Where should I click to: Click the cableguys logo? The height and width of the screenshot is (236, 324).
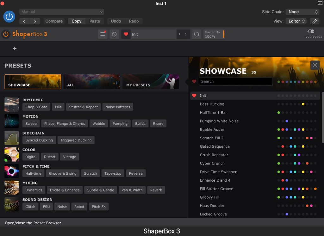click(x=314, y=34)
